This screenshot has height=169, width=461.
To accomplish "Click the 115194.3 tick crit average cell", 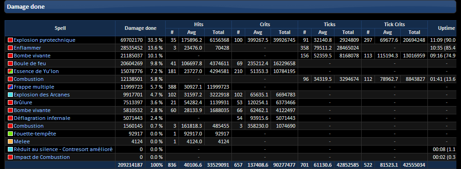I will 387,56.
